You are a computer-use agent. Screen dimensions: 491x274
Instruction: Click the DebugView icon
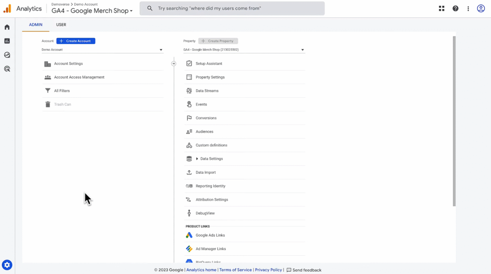pos(189,213)
